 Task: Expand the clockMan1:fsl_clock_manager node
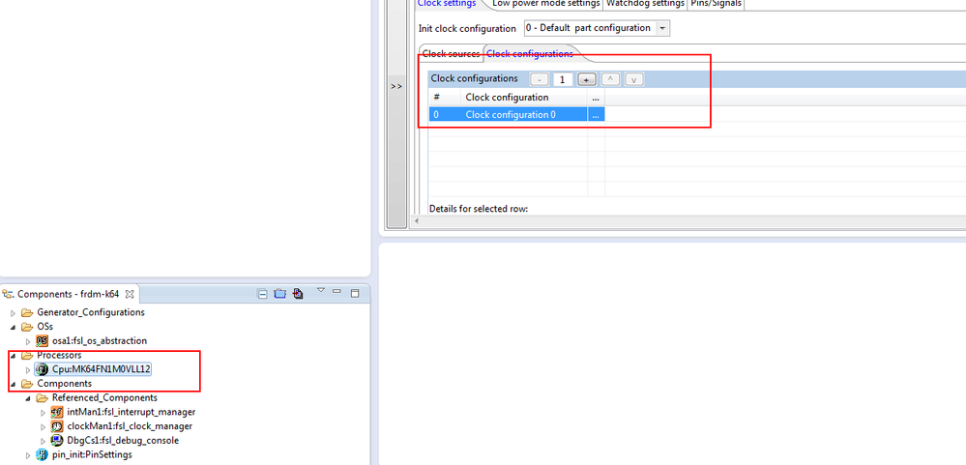tap(44, 426)
